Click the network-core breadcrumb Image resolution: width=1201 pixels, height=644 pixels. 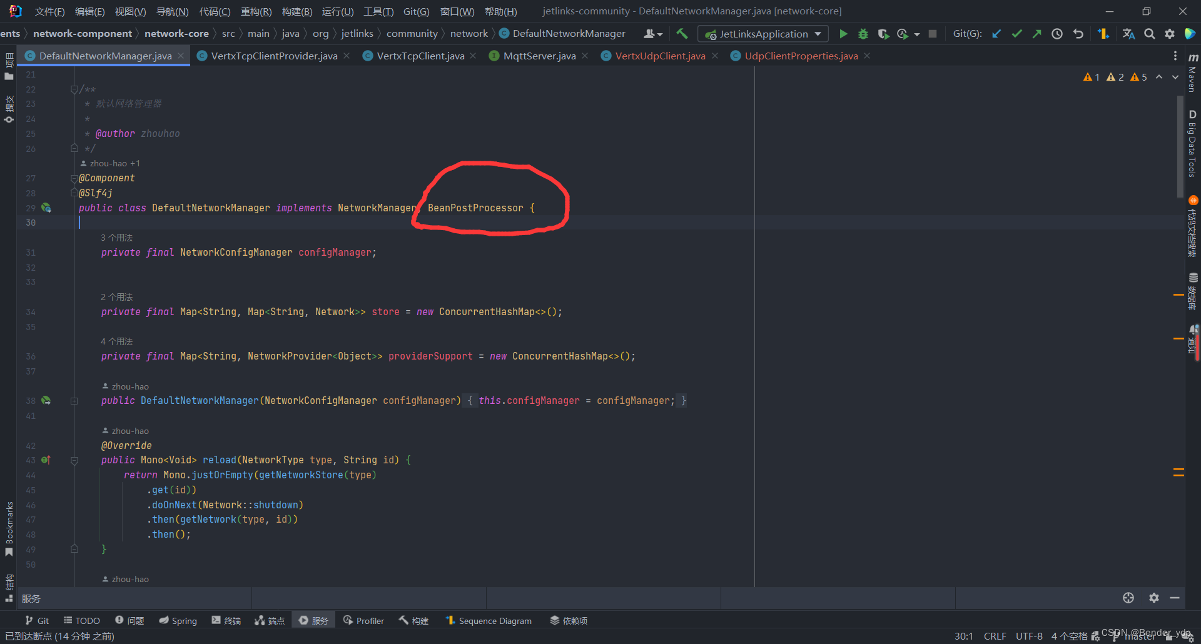pos(176,34)
